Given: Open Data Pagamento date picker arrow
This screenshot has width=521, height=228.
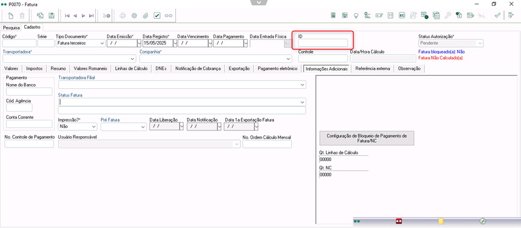Looking at the screenshot, I should [x=246, y=43].
